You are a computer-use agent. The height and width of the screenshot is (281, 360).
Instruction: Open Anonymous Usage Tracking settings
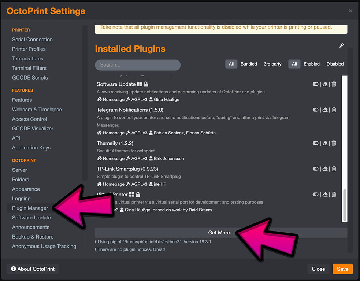click(x=44, y=246)
